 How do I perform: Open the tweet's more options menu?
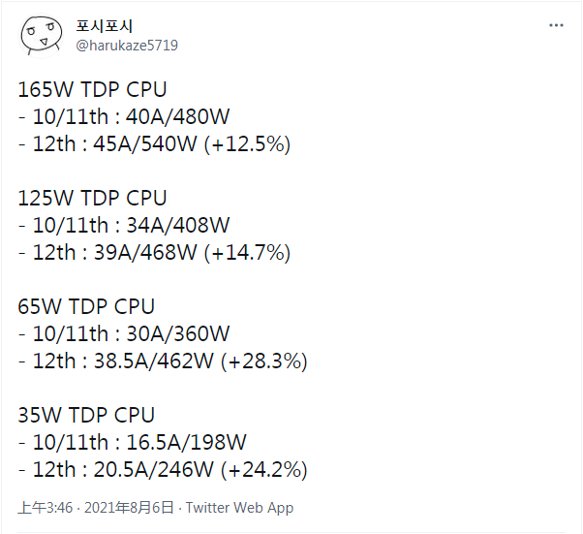coord(554,24)
